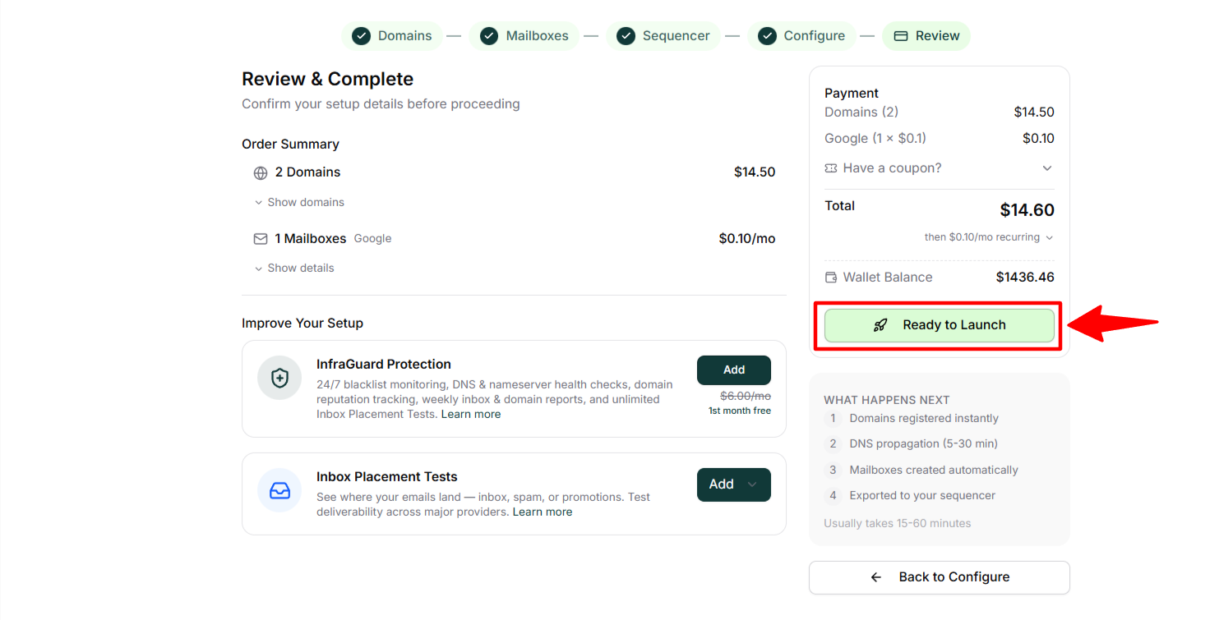This screenshot has height=620, width=1219.
Task: Open Learn more link for Inbox Placement Tests
Action: [543, 512]
